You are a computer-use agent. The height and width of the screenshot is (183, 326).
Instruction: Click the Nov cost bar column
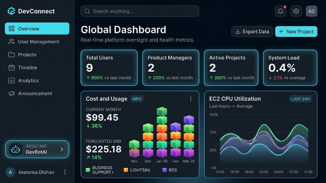coord(134,149)
